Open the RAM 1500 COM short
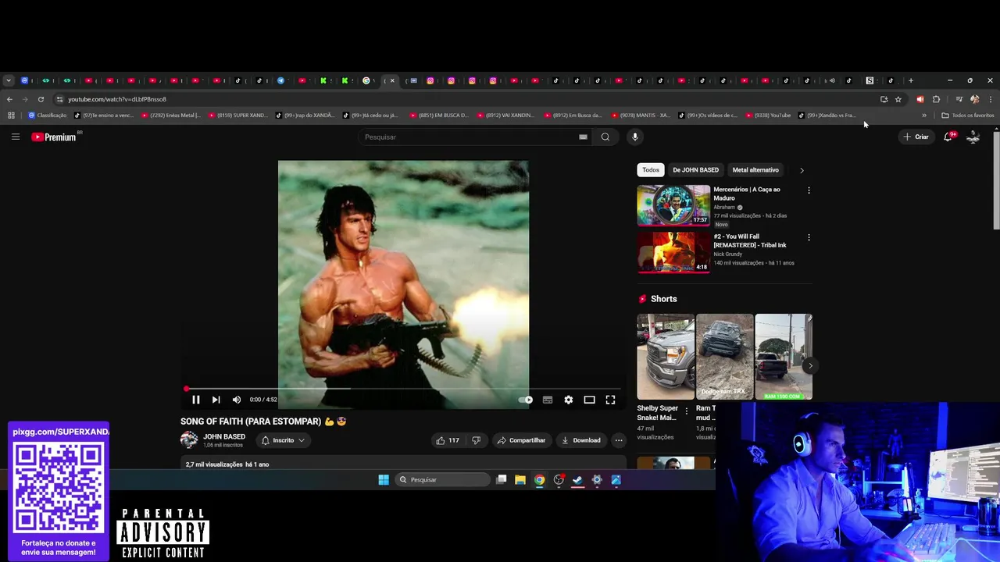Viewport: 1000px width, 562px height. (x=784, y=357)
